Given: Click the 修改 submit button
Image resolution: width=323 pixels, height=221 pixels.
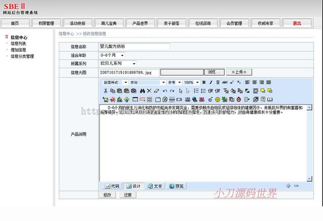Looking at the screenshot, I should (x=107, y=195).
